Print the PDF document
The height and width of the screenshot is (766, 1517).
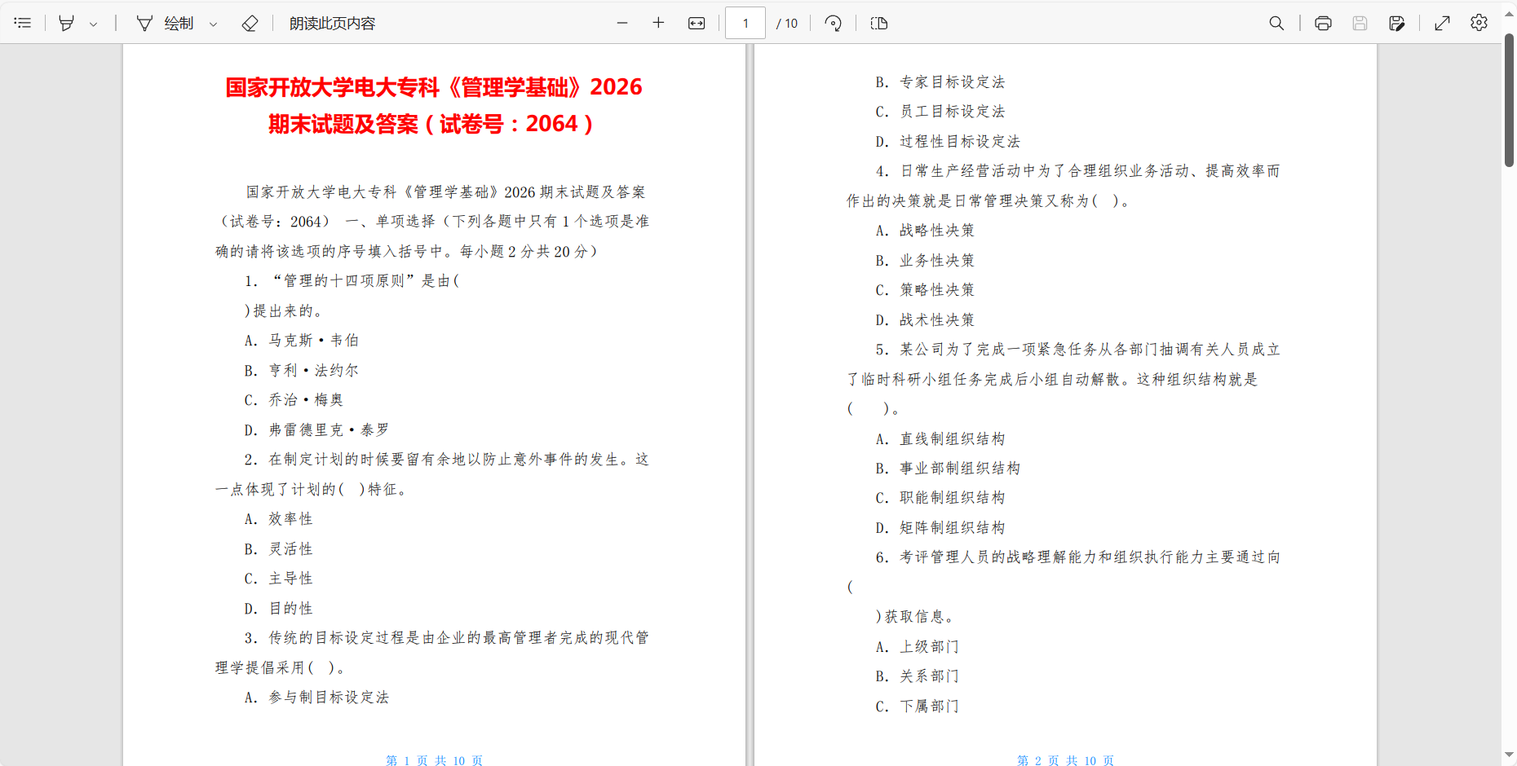1323,23
